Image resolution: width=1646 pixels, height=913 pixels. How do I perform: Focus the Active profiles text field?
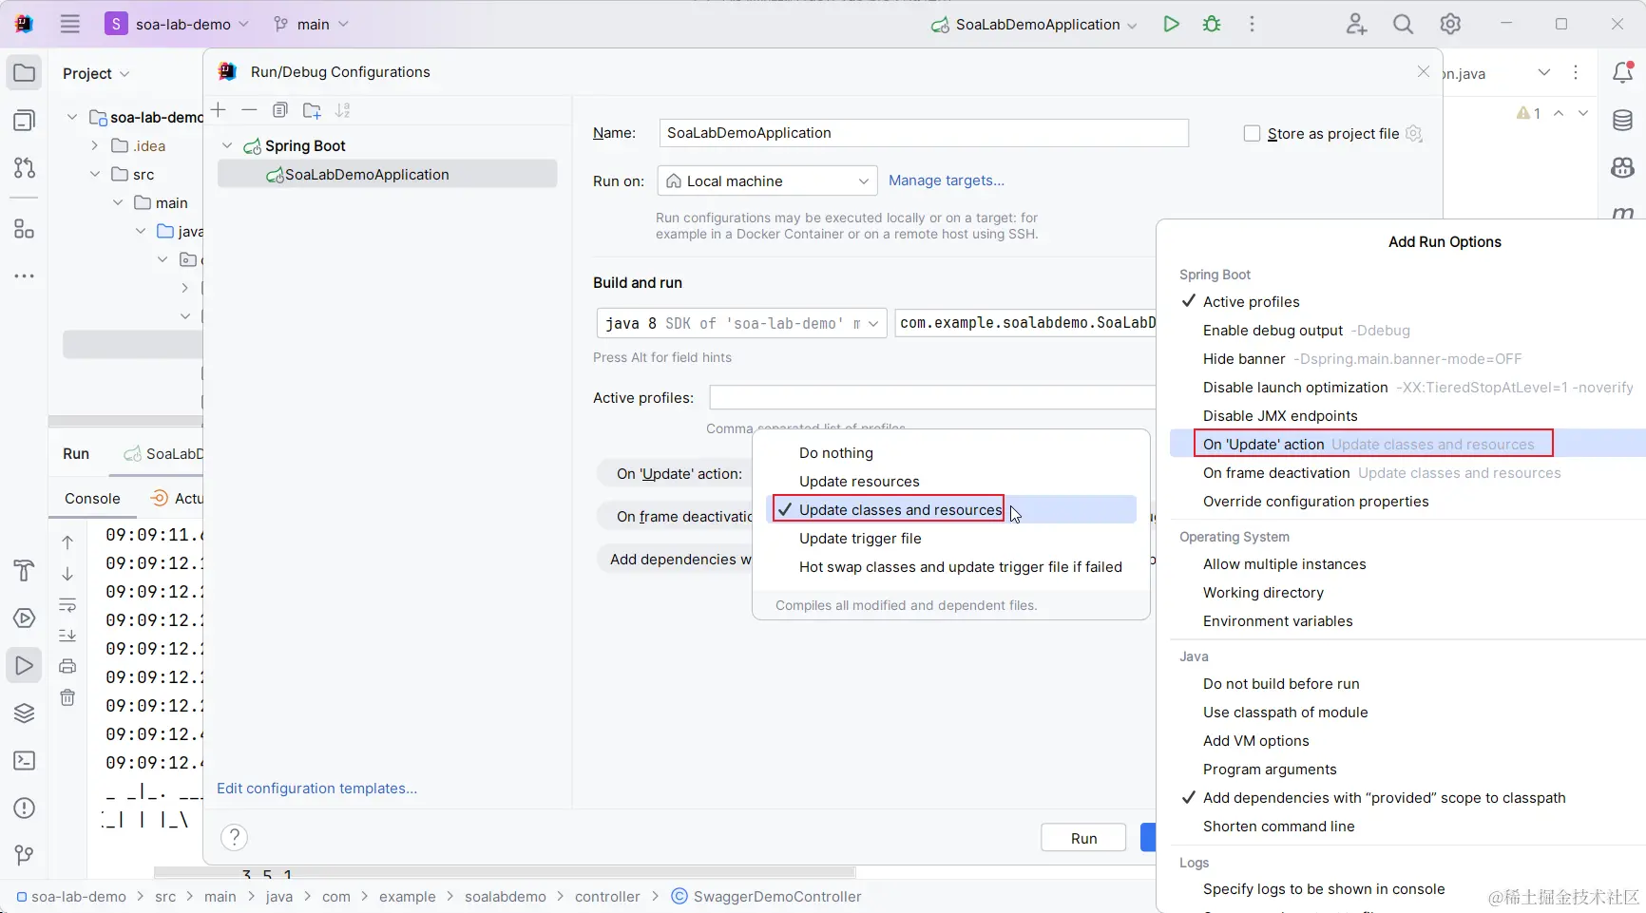click(932, 397)
